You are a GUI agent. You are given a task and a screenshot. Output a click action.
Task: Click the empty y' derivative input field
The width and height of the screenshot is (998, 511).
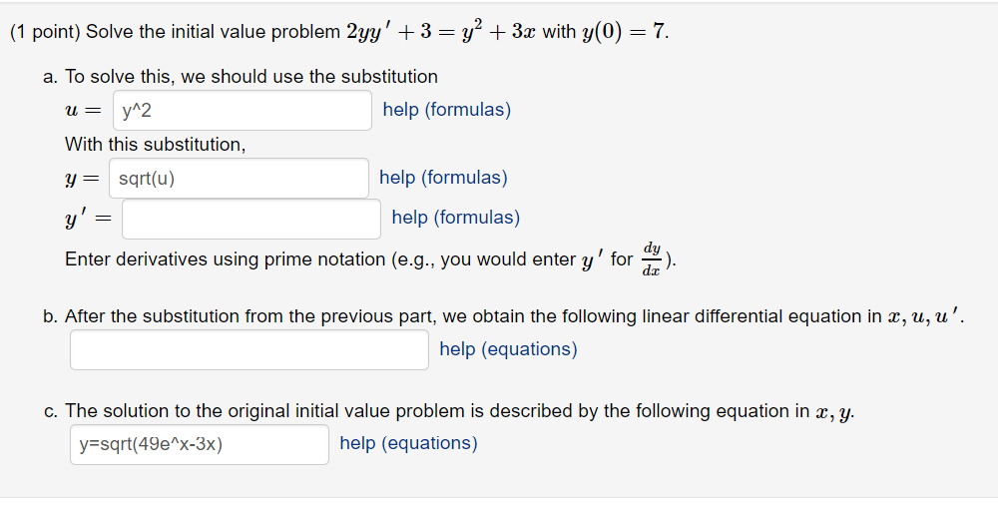250,219
